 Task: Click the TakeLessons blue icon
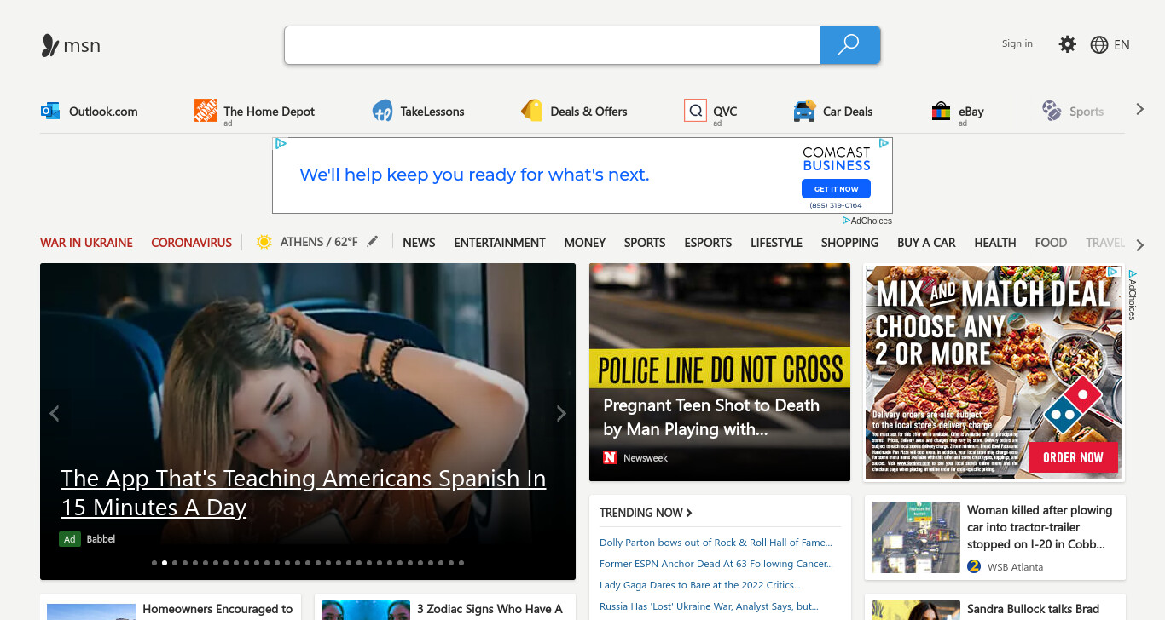point(382,111)
